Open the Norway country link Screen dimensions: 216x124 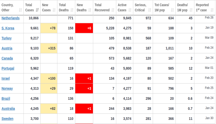point(7,88)
